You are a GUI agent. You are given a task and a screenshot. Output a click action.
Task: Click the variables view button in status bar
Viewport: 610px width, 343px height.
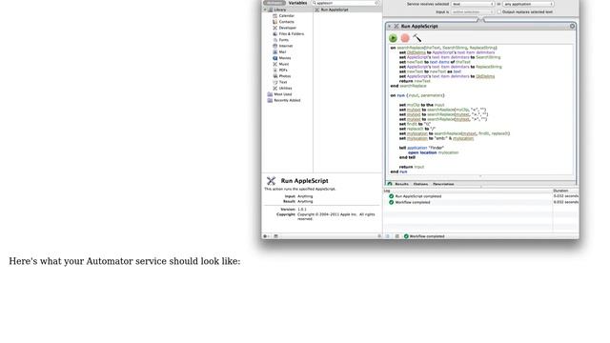pos(396,236)
